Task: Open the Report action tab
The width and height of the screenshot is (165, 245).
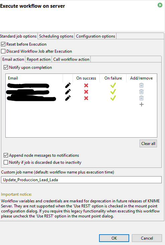Action: click(x=38, y=59)
